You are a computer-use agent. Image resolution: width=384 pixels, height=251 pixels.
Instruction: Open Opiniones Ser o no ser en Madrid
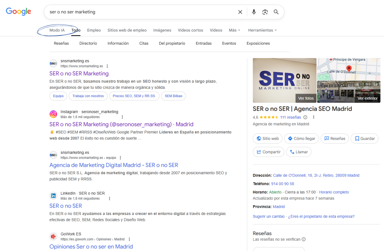click(x=91, y=247)
